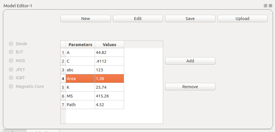Choose the MOS radio option
This screenshot has width=275, height=132.
coord(11,61)
